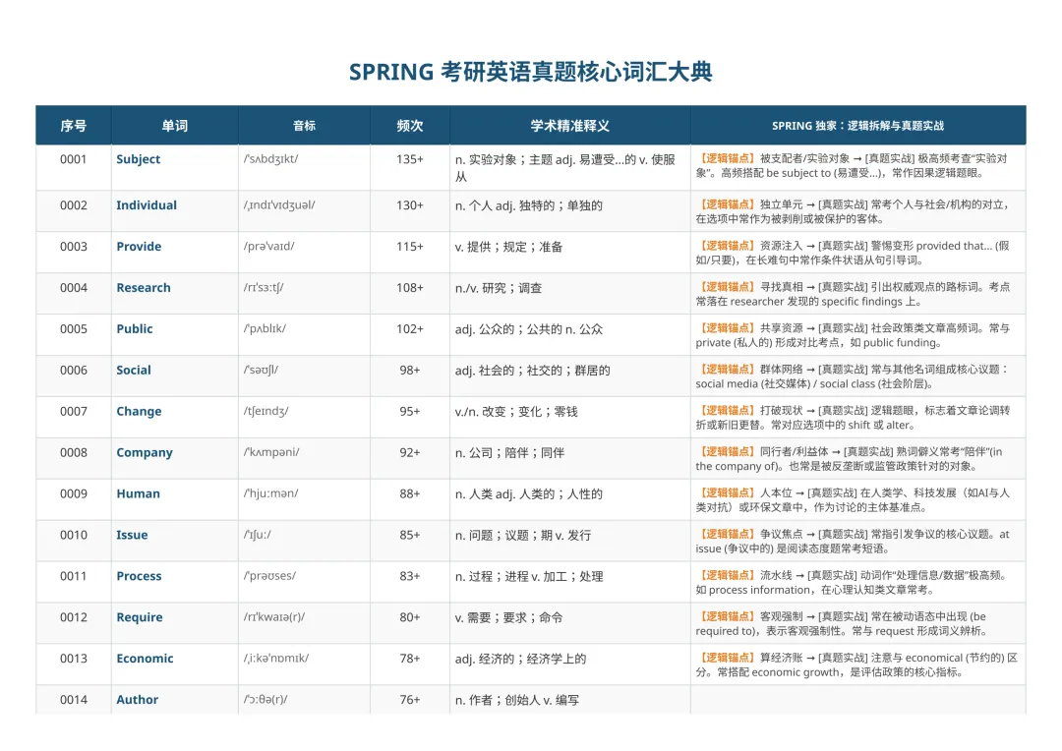The height and width of the screenshot is (751, 1062).
Task: Click the word Company
Action: tap(145, 453)
